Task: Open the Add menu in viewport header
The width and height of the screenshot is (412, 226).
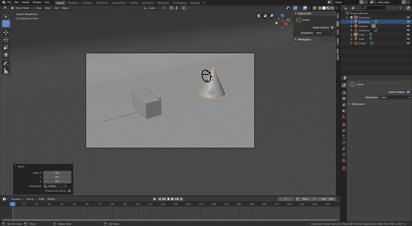Action: coord(57,8)
